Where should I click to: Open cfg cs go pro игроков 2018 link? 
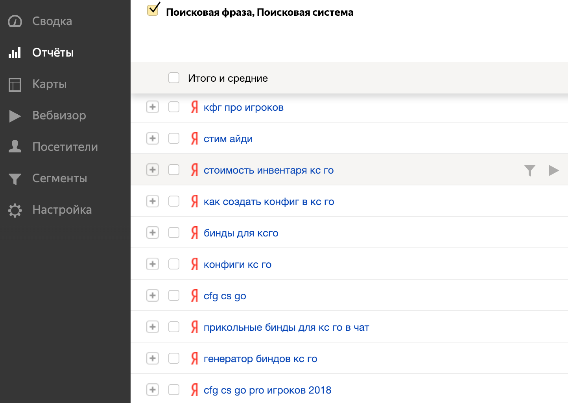(x=267, y=390)
